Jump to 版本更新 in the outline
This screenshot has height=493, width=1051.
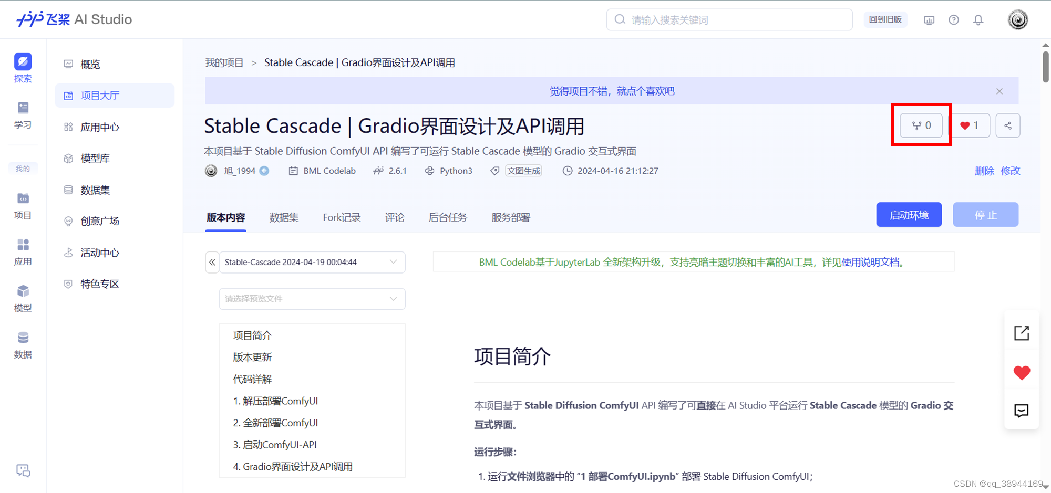252,357
